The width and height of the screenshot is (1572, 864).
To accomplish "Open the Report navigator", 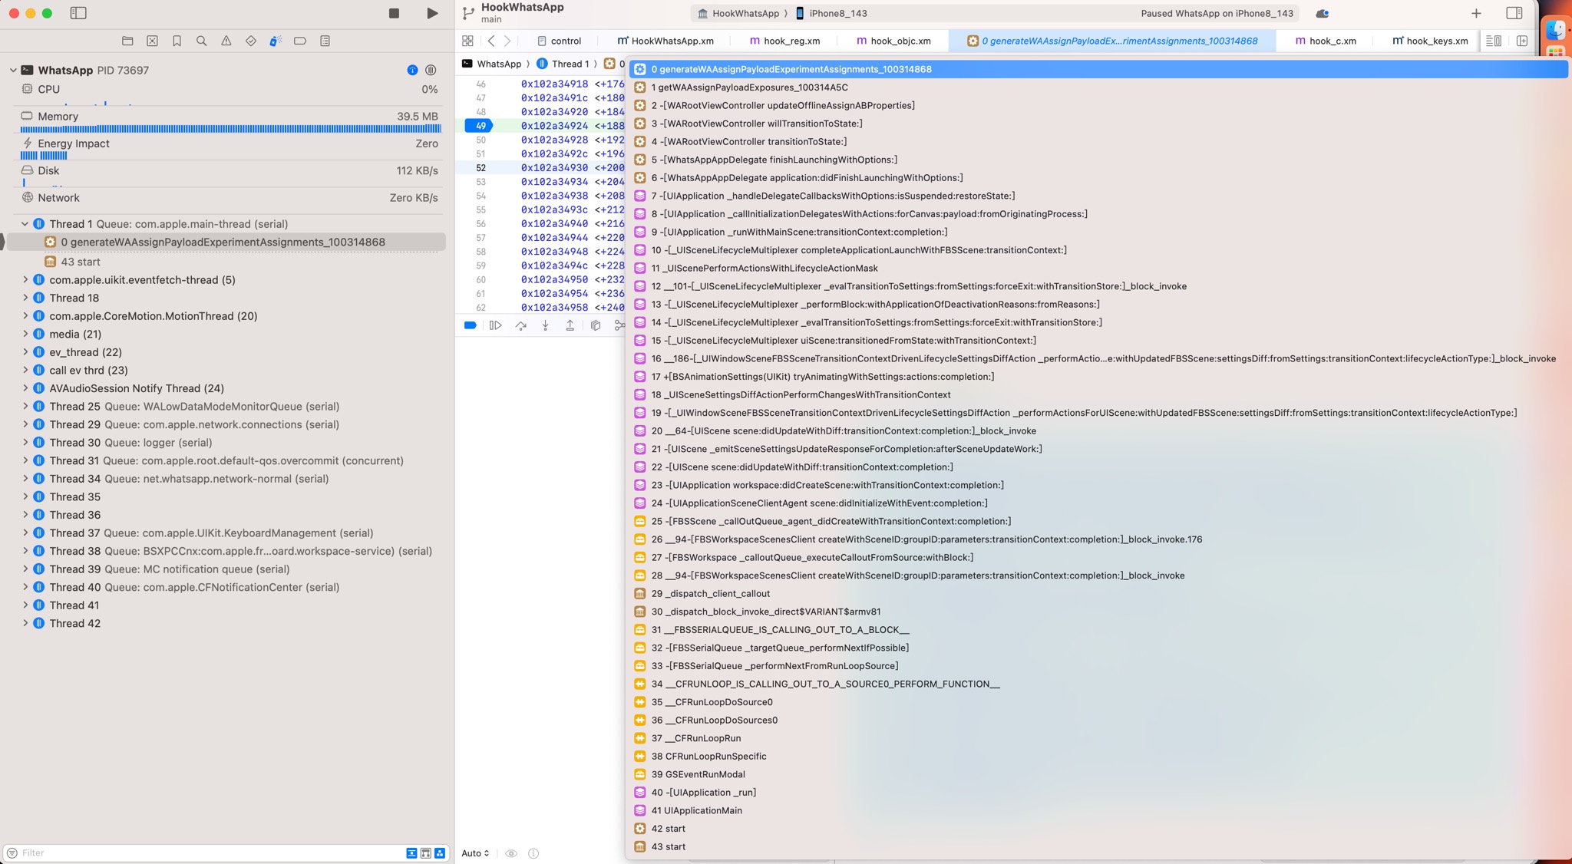I will (325, 41).
